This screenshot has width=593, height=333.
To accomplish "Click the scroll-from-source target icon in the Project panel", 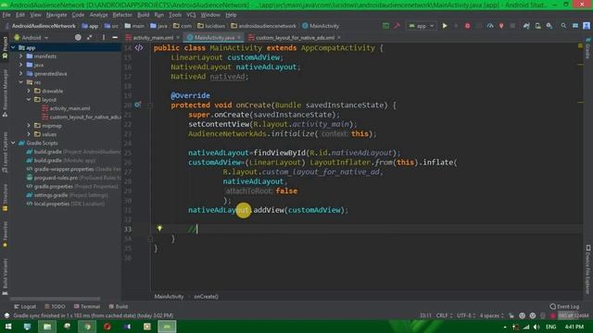I will [78, 37].
